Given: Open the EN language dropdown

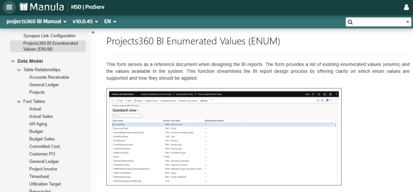Looking at the screenshot, I should (110, 21).
